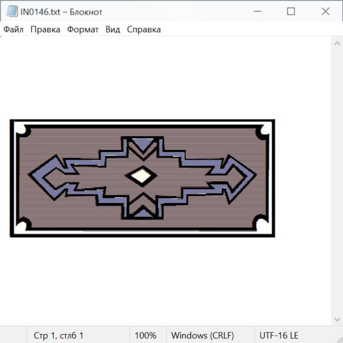This screenshot has height=343, width=343.
Task: Click the Windows (CRLF) line ending indicator
Action: coord(202,335)
